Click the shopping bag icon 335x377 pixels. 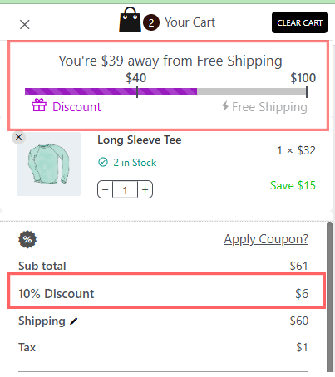130,20
